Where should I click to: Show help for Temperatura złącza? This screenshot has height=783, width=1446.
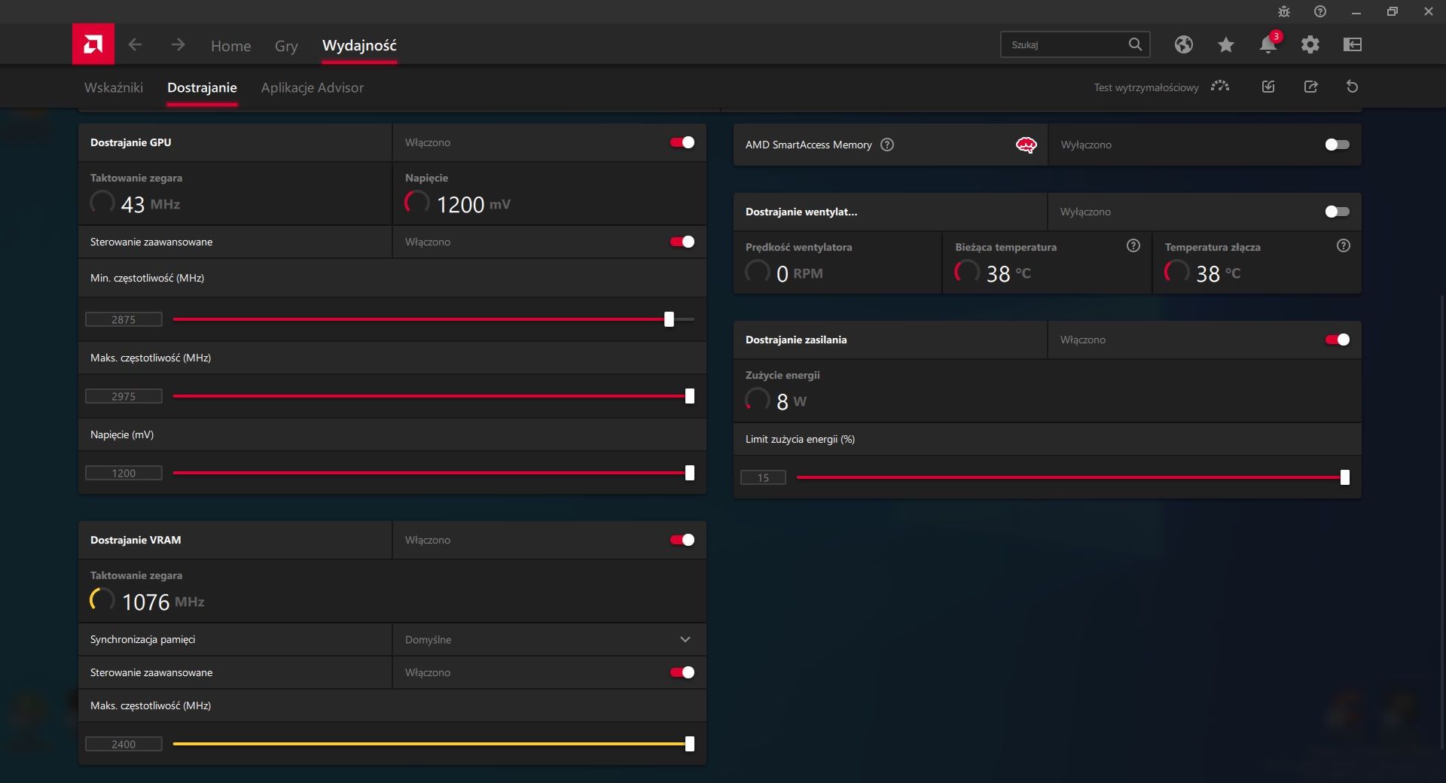pyautogui.click(x=1344, y=245)
